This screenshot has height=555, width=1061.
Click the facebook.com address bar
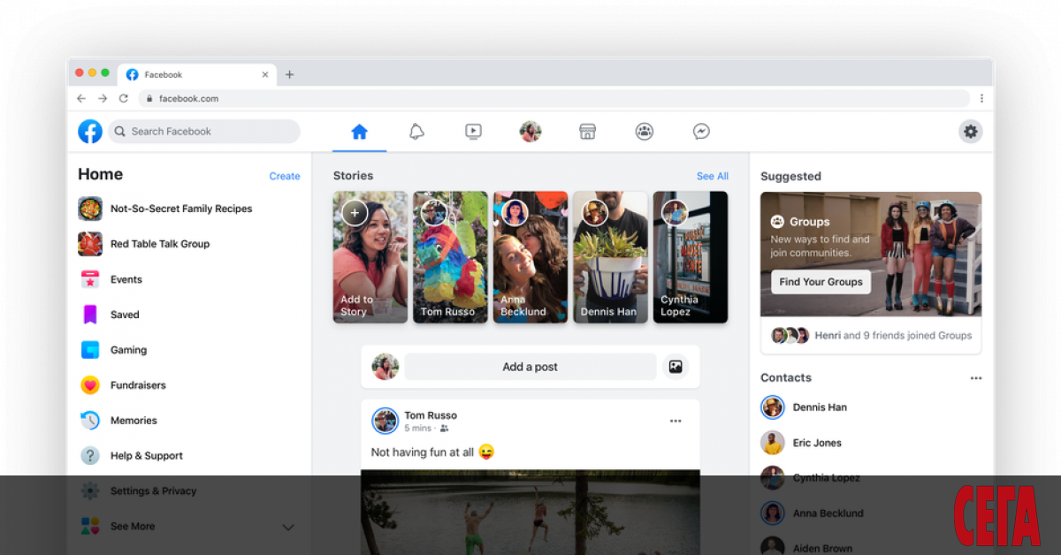tap(553, 99)
